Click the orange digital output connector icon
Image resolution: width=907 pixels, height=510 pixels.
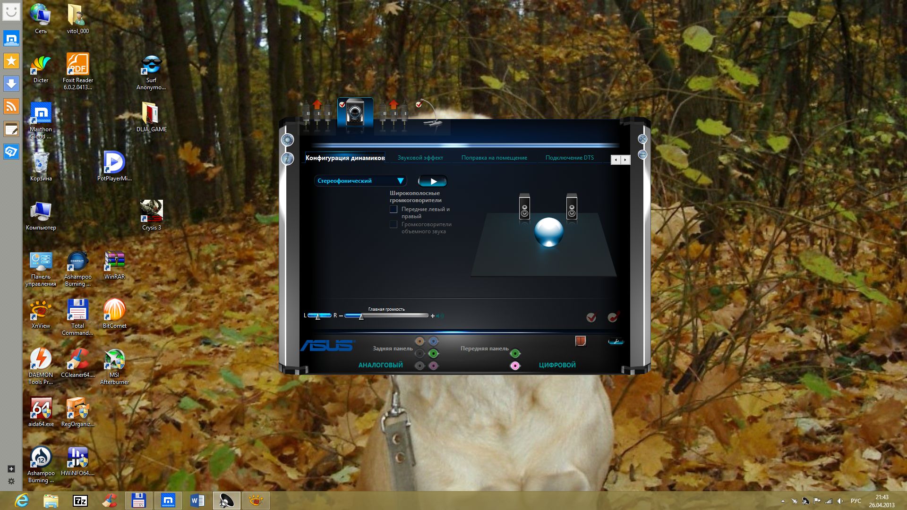pyautogui.click(x=581, y=341)
